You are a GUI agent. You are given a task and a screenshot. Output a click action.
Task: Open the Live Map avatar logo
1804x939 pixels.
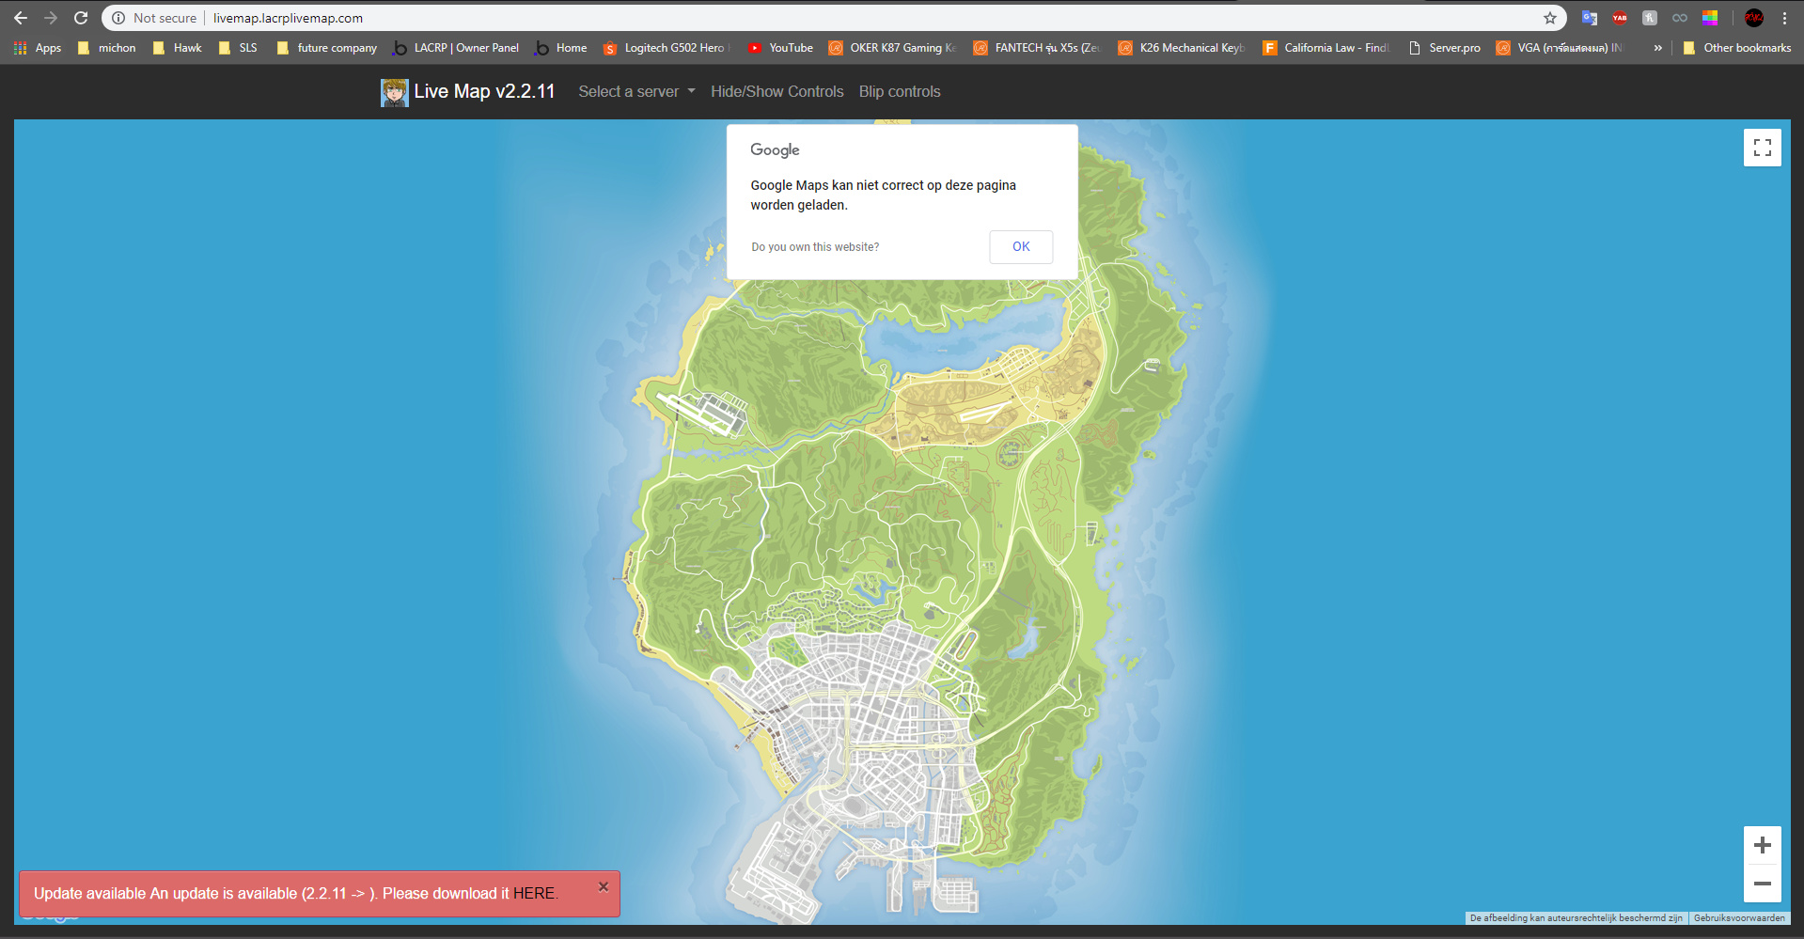394,91
